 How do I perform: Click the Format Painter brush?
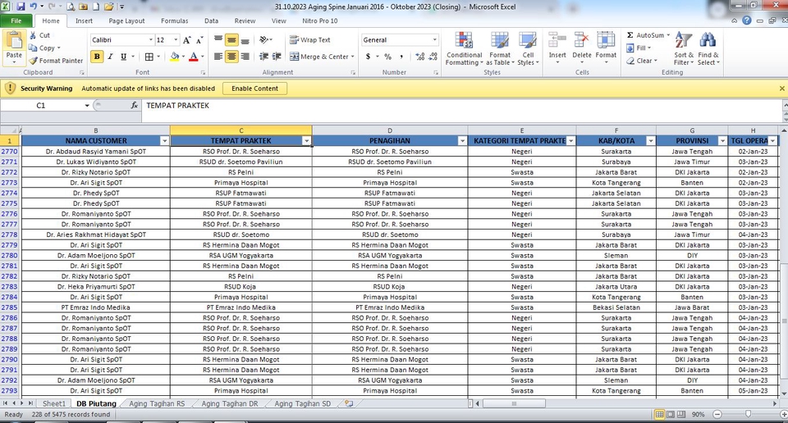pyautogui.click(x=33, y=61)
